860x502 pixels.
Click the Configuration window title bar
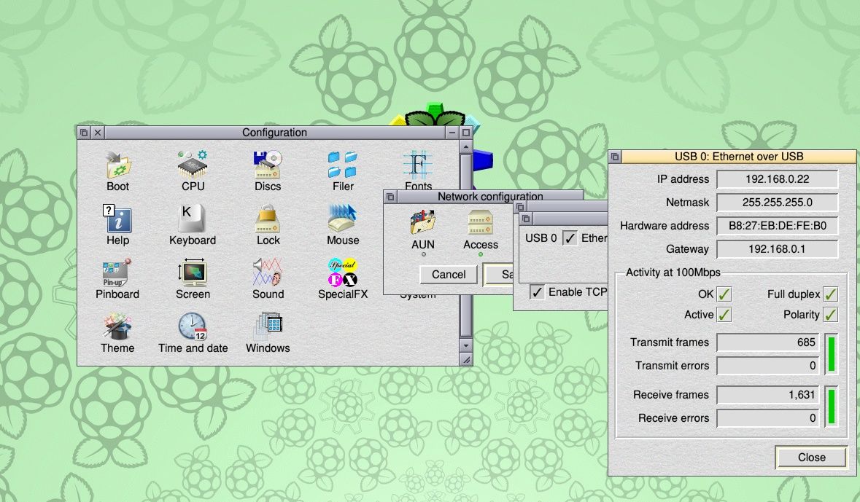coord(275,133)
